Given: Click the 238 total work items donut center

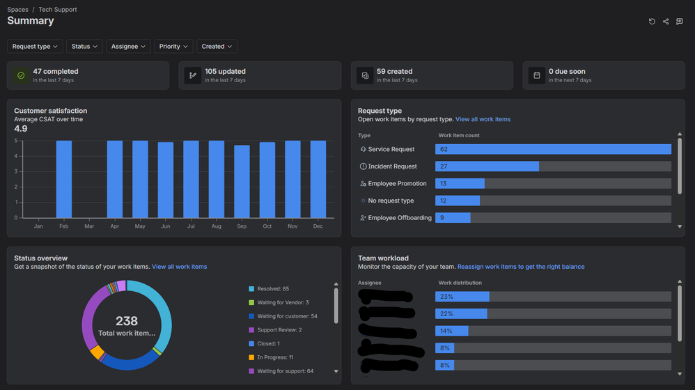Looking at the screenshot, I should pos(127,325).
